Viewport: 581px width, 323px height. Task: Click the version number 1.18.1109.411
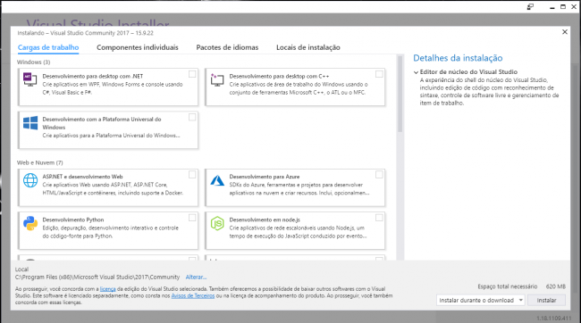click(553, 319)
